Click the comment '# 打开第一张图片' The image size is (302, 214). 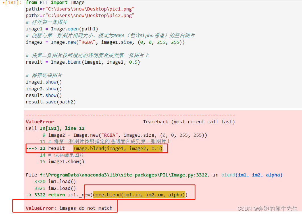click(46, 22)
